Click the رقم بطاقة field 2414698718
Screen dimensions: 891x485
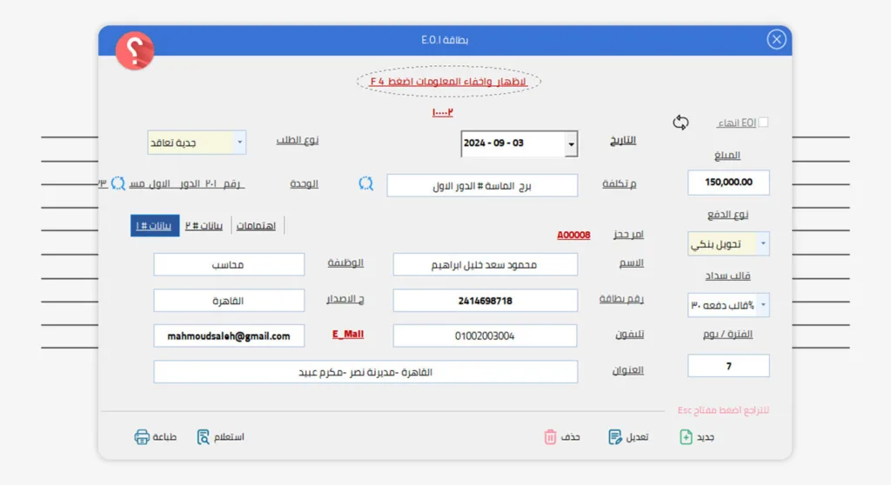[x=486, y=301]
